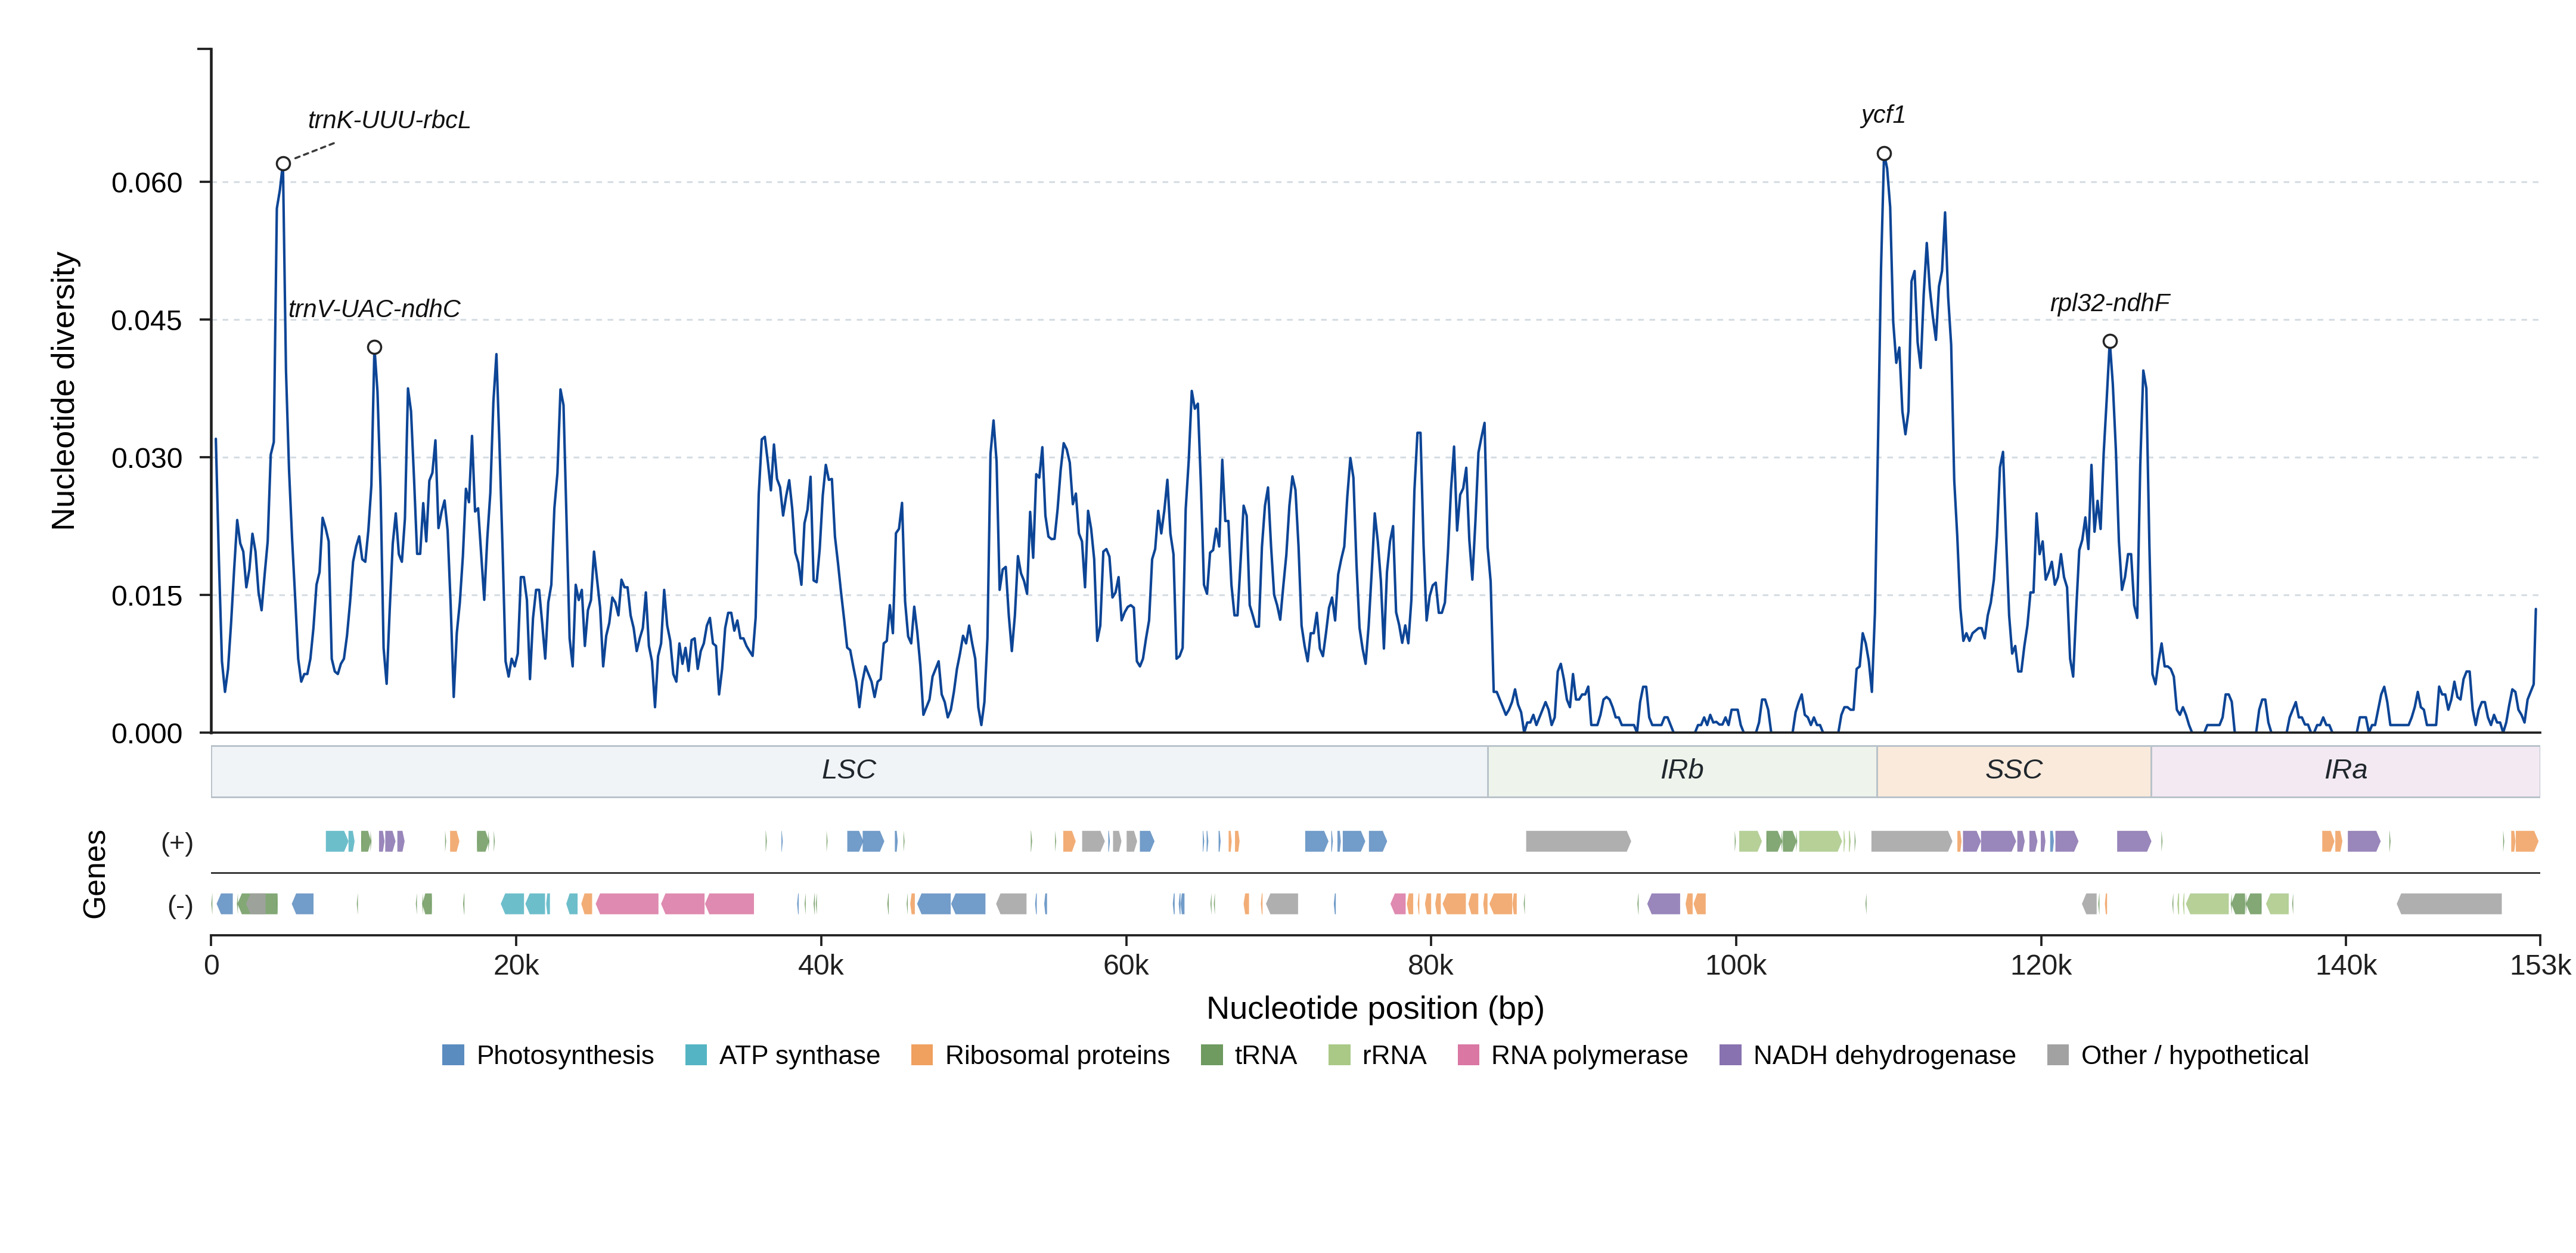Click the 'trnK-UUU-rbcL' annotation label
The width and height of the screenshot is (2576, 1253).
[x=389, y=120]
